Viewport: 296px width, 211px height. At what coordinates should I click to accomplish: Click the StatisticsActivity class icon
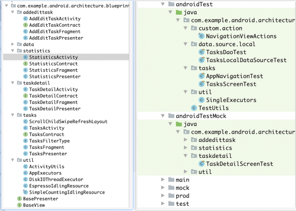coord(25,57)
